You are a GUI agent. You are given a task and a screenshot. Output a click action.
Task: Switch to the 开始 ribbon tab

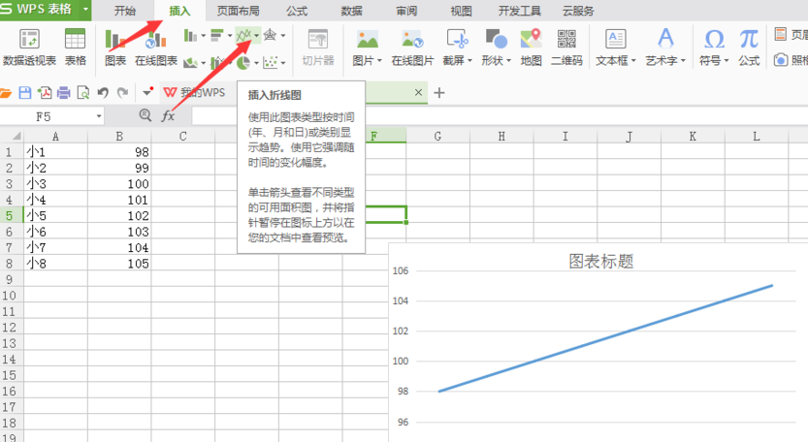125,11
